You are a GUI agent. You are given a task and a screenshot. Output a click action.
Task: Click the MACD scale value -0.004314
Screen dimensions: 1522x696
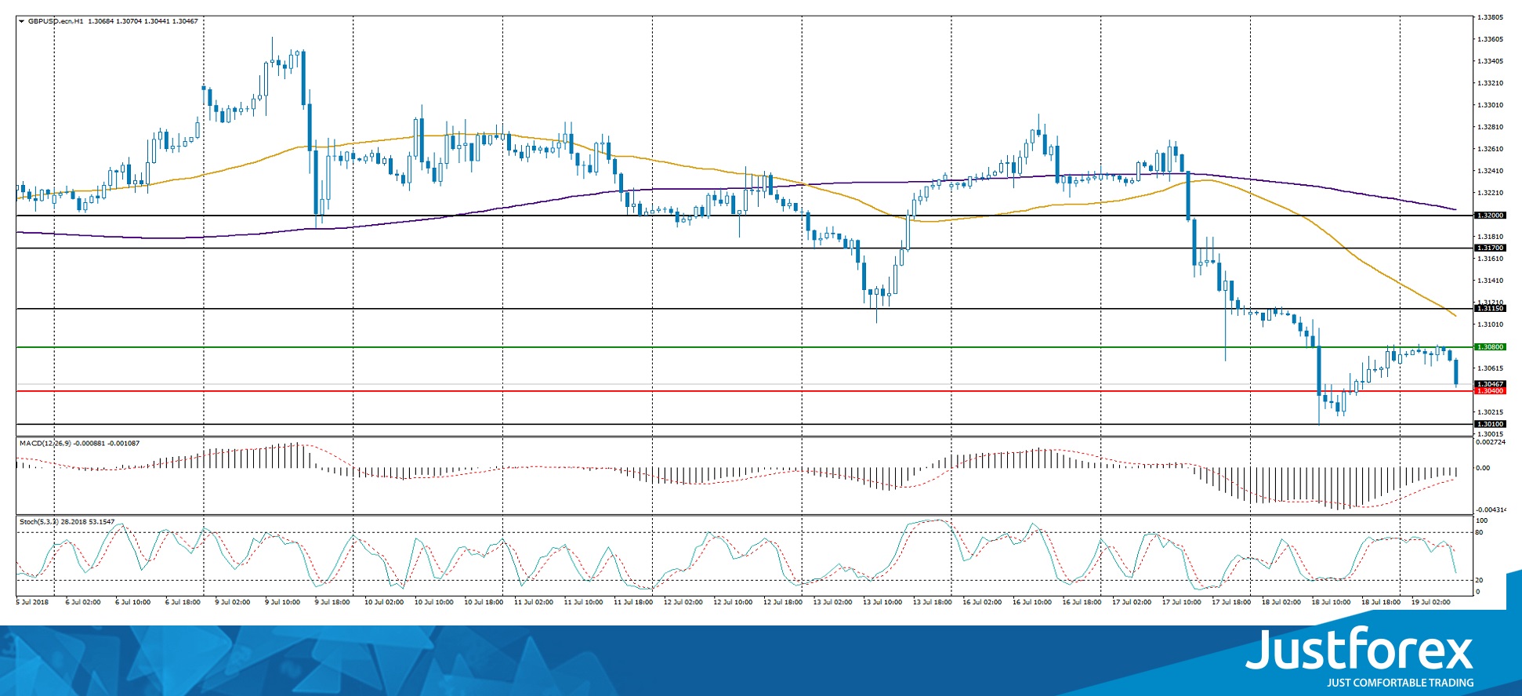(x=1491, y=510)
